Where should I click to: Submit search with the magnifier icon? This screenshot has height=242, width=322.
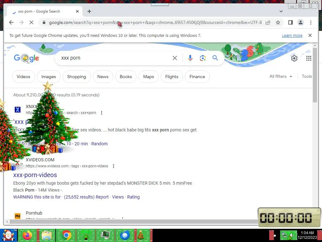215,58
